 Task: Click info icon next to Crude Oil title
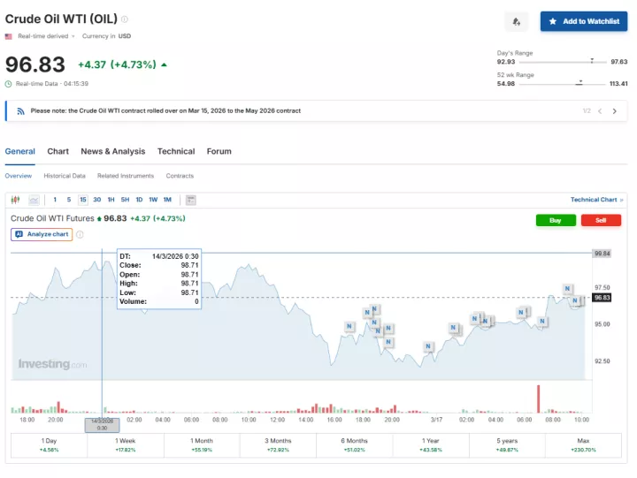click(125, 19)
